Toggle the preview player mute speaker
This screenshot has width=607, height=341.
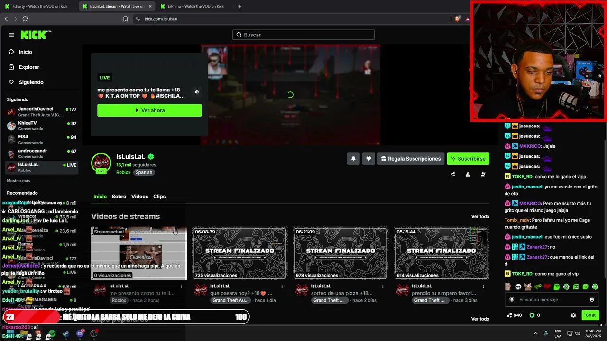(197, 92)
